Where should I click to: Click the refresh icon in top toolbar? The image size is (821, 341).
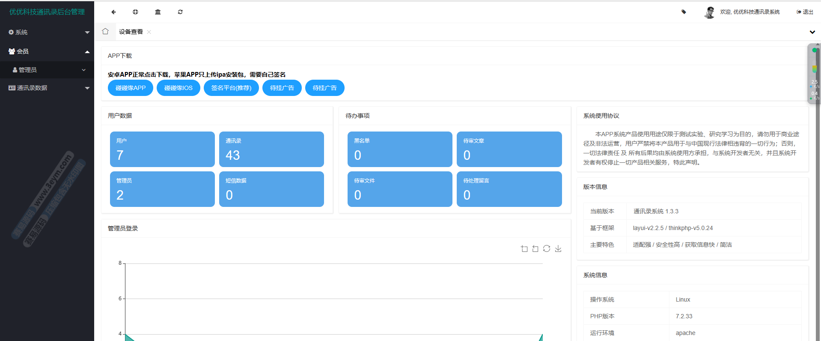[x=180, y=12]
